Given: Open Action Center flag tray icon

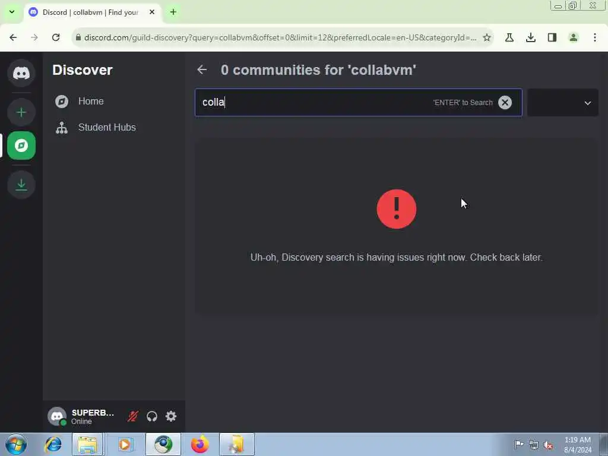Looking at the screenshot, I should click(x=518, y=444).
